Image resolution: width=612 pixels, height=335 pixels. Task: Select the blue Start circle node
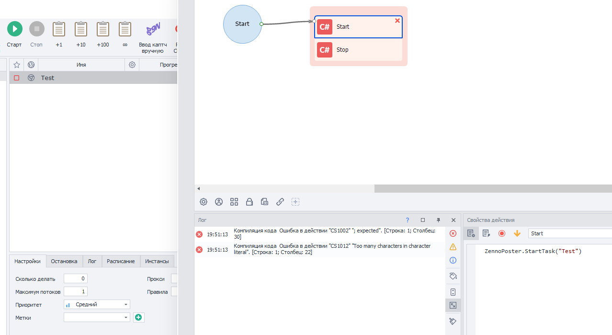click(243, 24)
